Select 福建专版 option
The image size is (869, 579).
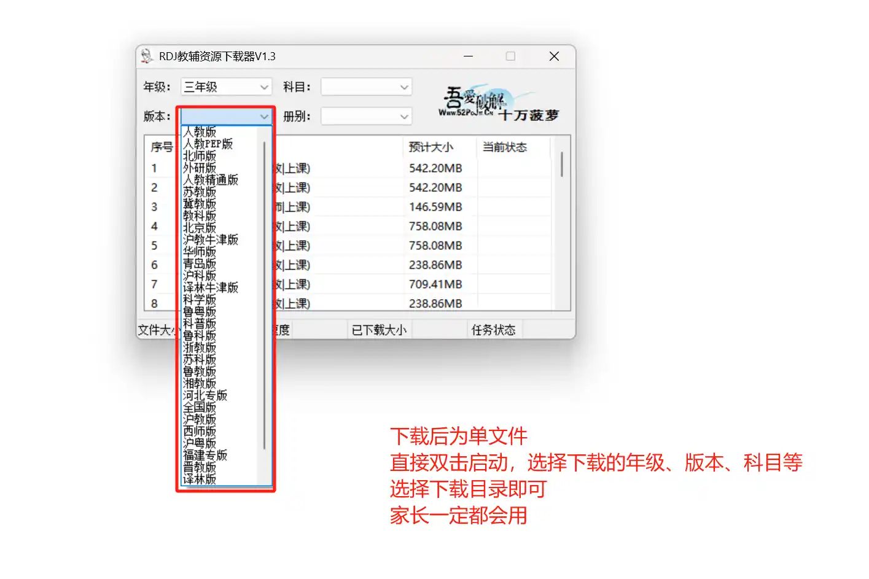[205, 455]
